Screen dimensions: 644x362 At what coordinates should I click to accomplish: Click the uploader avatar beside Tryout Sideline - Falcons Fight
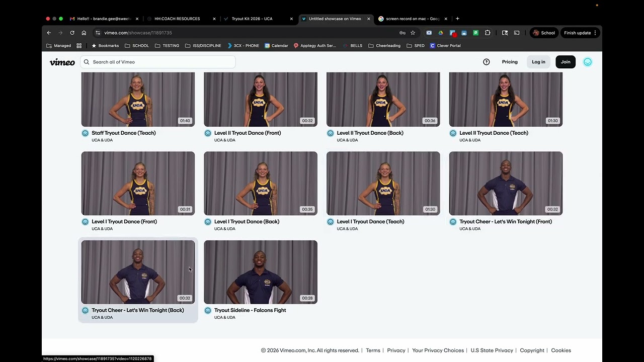208,310
